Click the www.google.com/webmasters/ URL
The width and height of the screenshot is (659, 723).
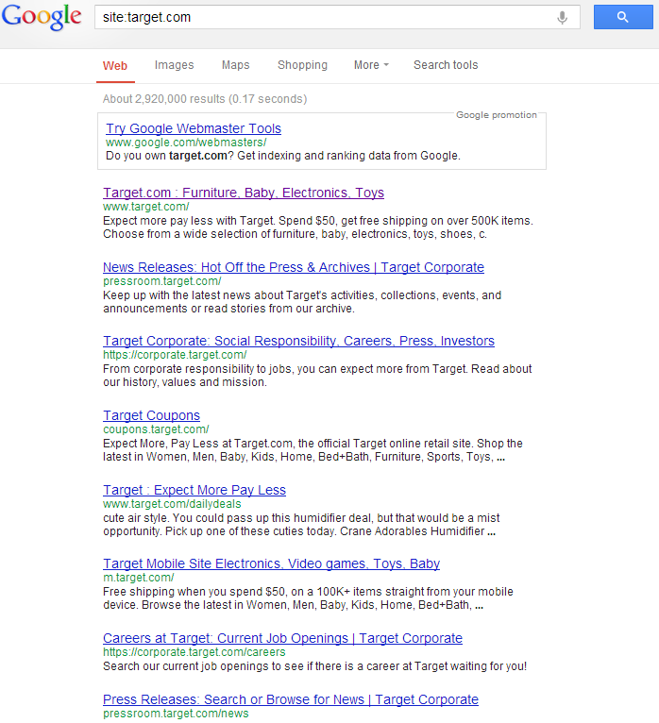pyautogui.click(x=186, y=143)
